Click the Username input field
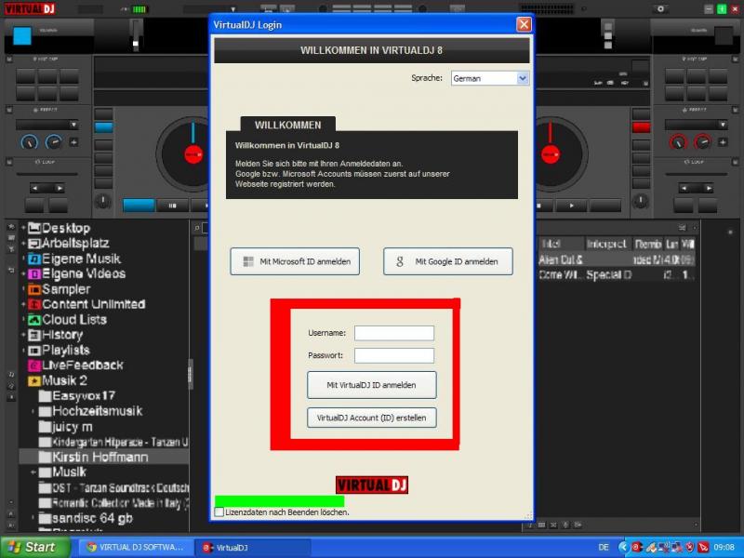Viewport: 744px width, 558px height. [394, 333]
